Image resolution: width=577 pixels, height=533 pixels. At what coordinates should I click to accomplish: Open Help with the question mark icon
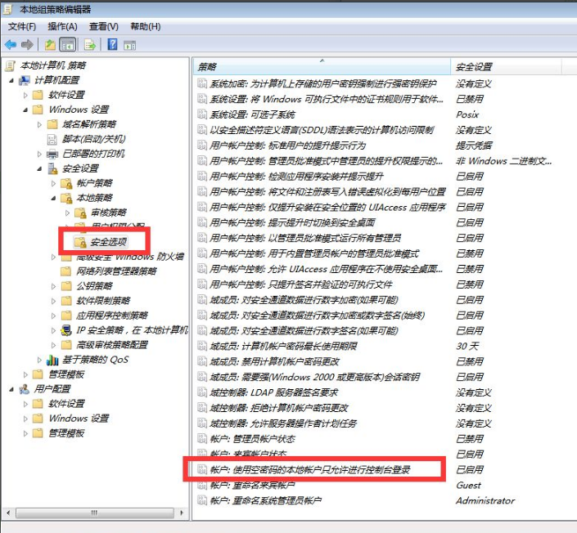pyautogui.click(x=111, y=44)
